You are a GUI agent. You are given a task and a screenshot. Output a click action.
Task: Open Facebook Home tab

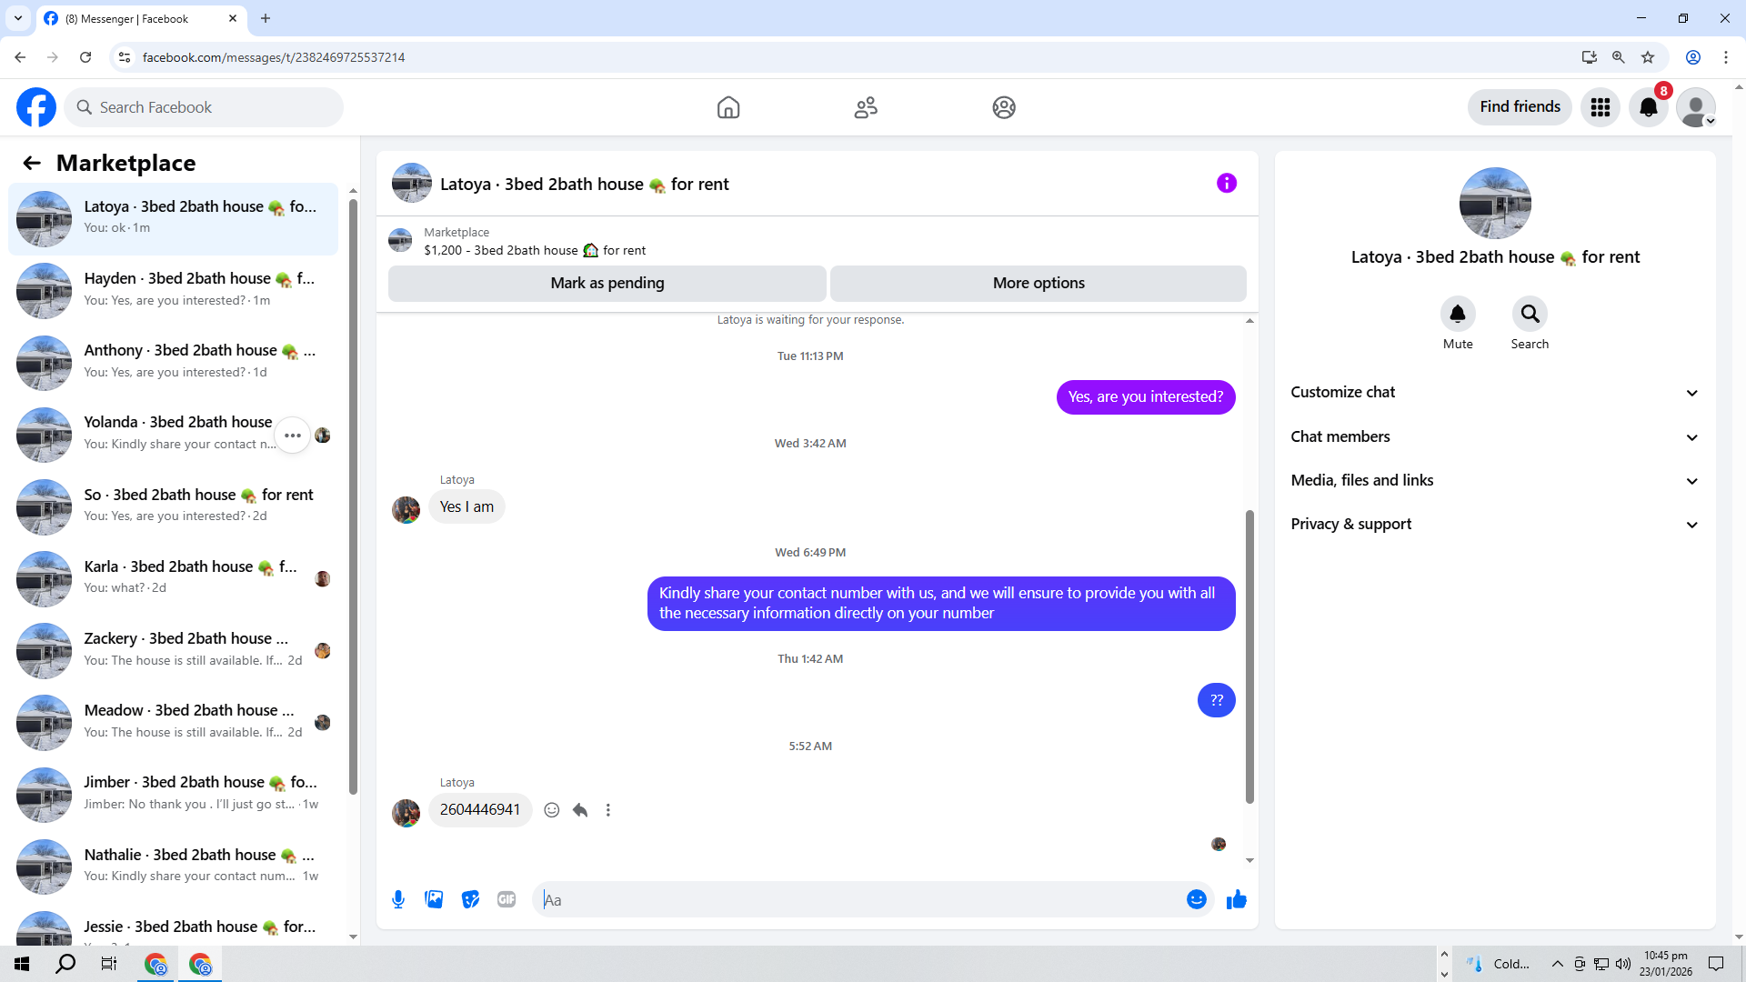pos(727,107)
